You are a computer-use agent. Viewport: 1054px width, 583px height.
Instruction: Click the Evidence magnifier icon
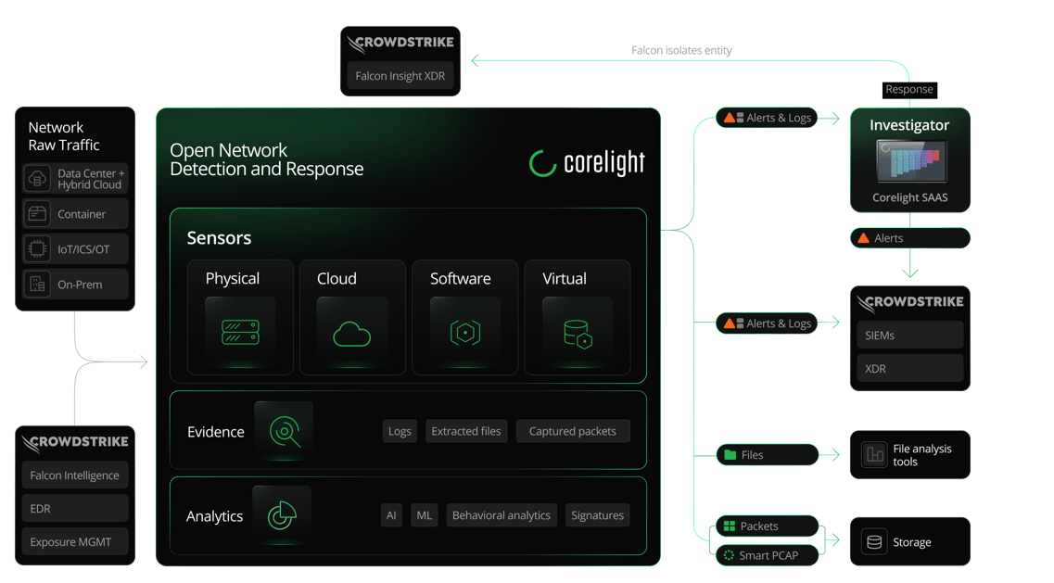tap(285, 431)
